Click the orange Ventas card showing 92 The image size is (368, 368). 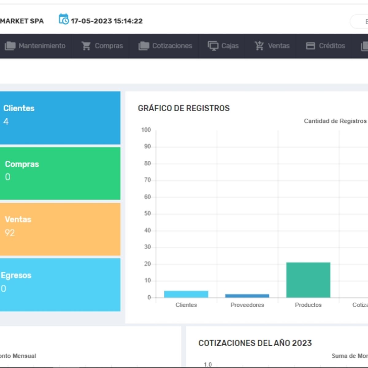click(x=60, y=228)
